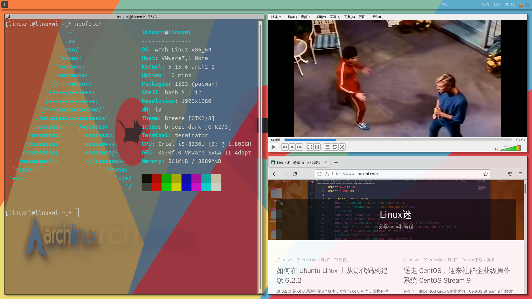The image size is (532, 299).
Task: Toggle fullscreen video in VLC
Action: tap(310, 147)
